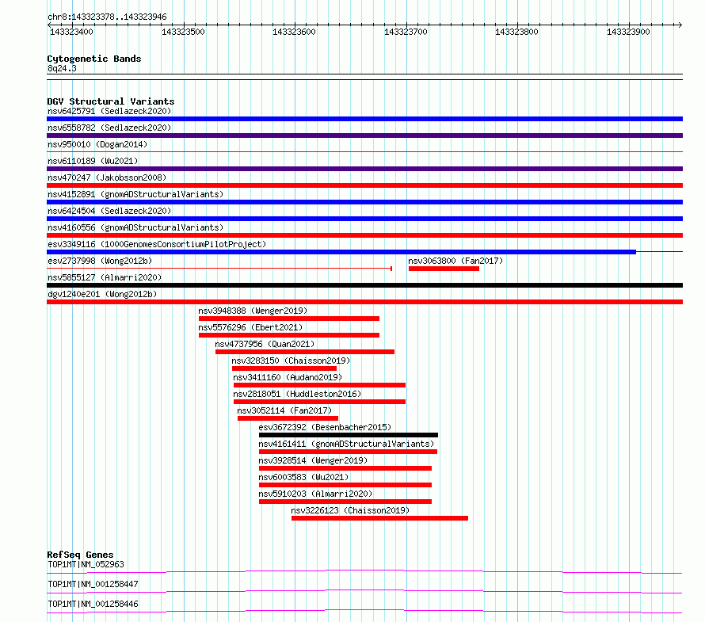Open the nsv3948388 (Wenger2019) label

253,311
